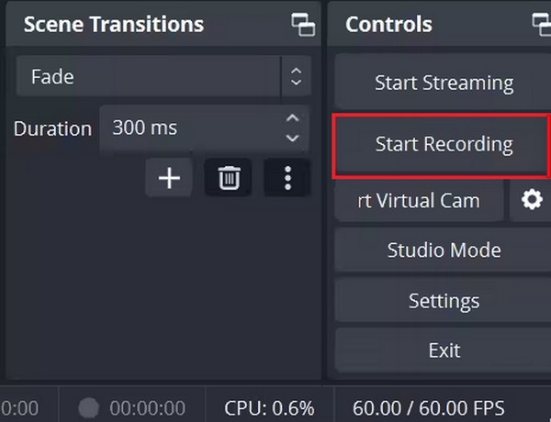Viewport: 551px width, 422px height.
Task: Click the 60.00 FPS status readout
Action: [428, 407]
